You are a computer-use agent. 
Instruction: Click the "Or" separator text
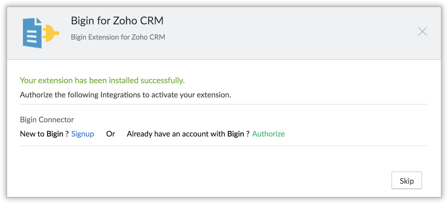click(x=110, y=134)
